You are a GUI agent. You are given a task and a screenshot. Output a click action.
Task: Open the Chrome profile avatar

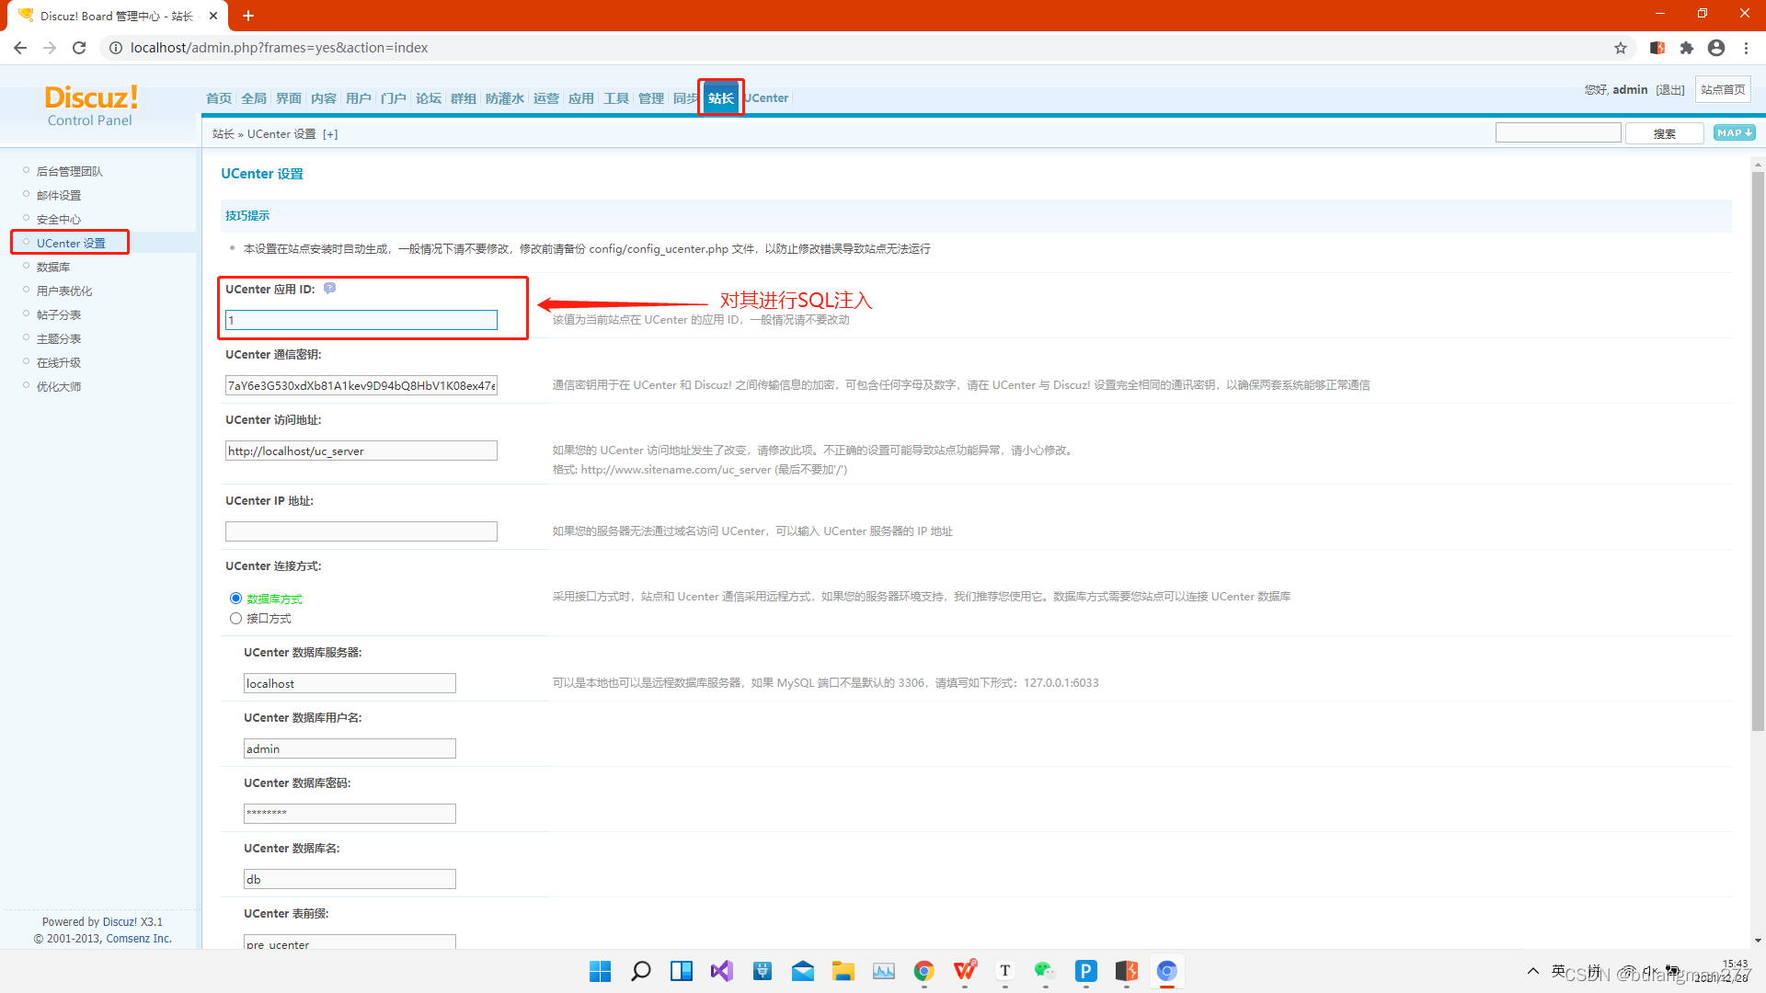1716,48
